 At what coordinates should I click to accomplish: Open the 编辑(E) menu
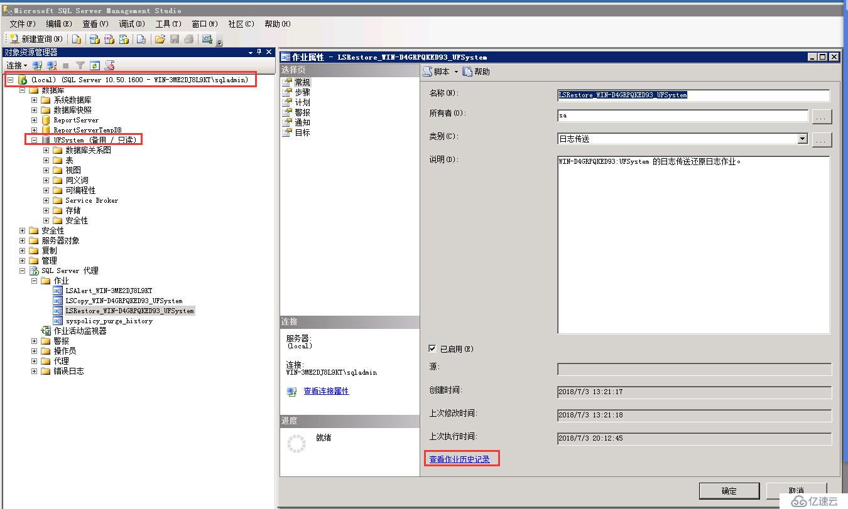(x=59, y=24)
